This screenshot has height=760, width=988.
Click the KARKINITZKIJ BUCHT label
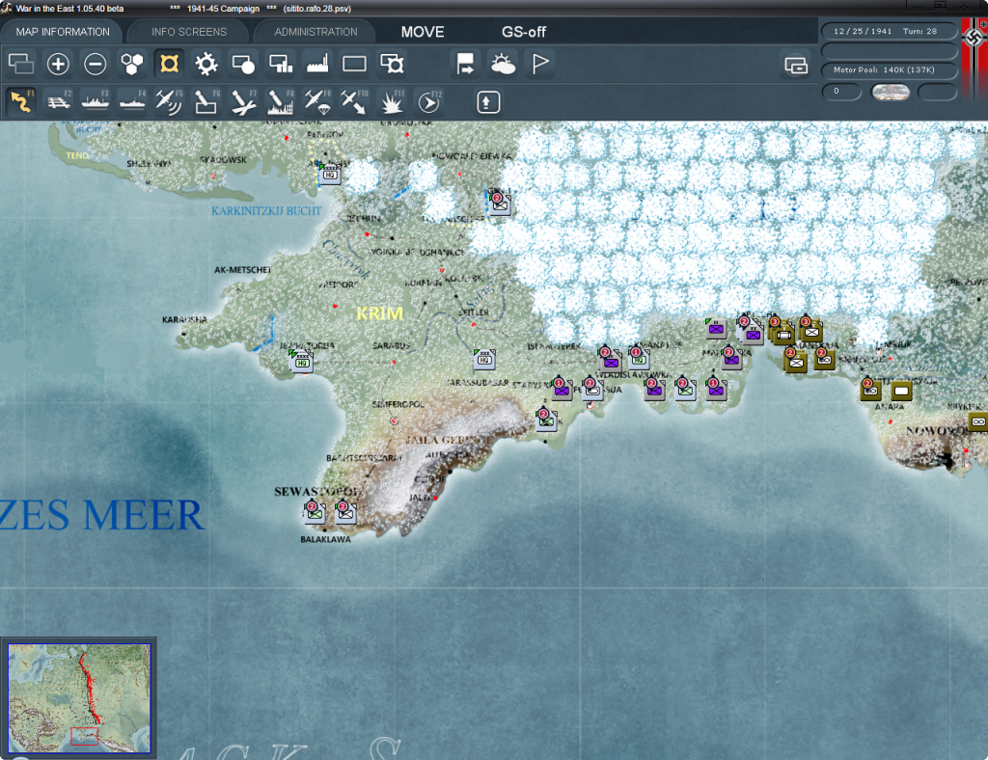pyautogui.click(x=266, y=211)
